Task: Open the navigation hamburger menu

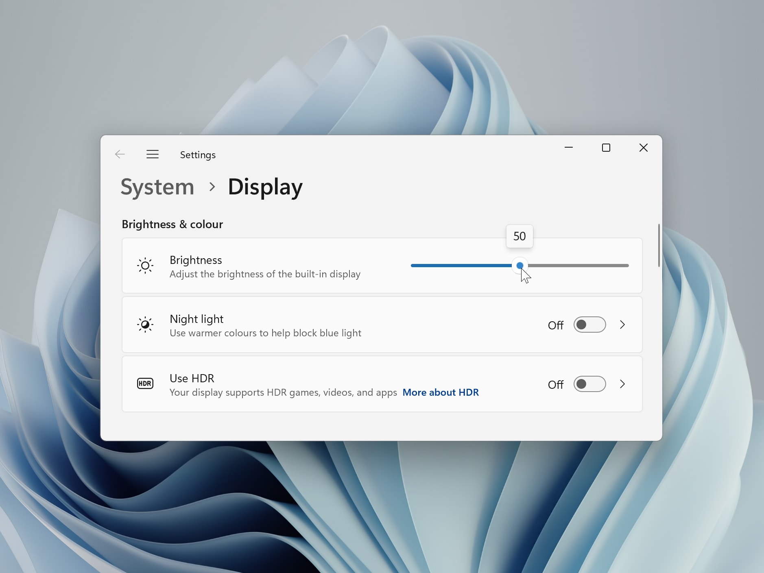Action: [x=152, y=154]
